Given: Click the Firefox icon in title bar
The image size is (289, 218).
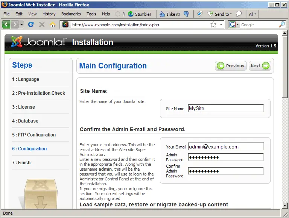Looking at the screenshot, I should [x=5, y=5].
